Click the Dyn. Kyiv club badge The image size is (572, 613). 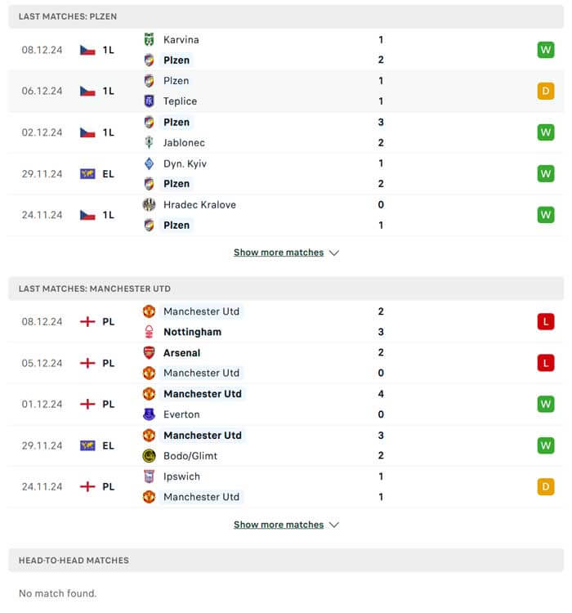(149, 163)
